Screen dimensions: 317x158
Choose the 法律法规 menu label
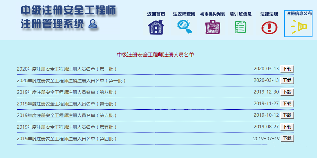269,14
